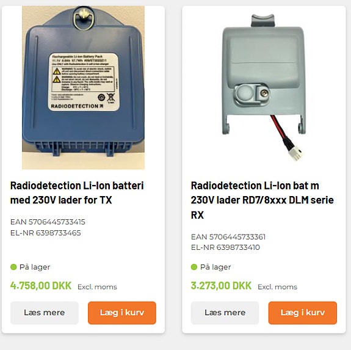Add TX battery with Læg i kurv
Screen dimensions: 351x350
click(122, 313)
